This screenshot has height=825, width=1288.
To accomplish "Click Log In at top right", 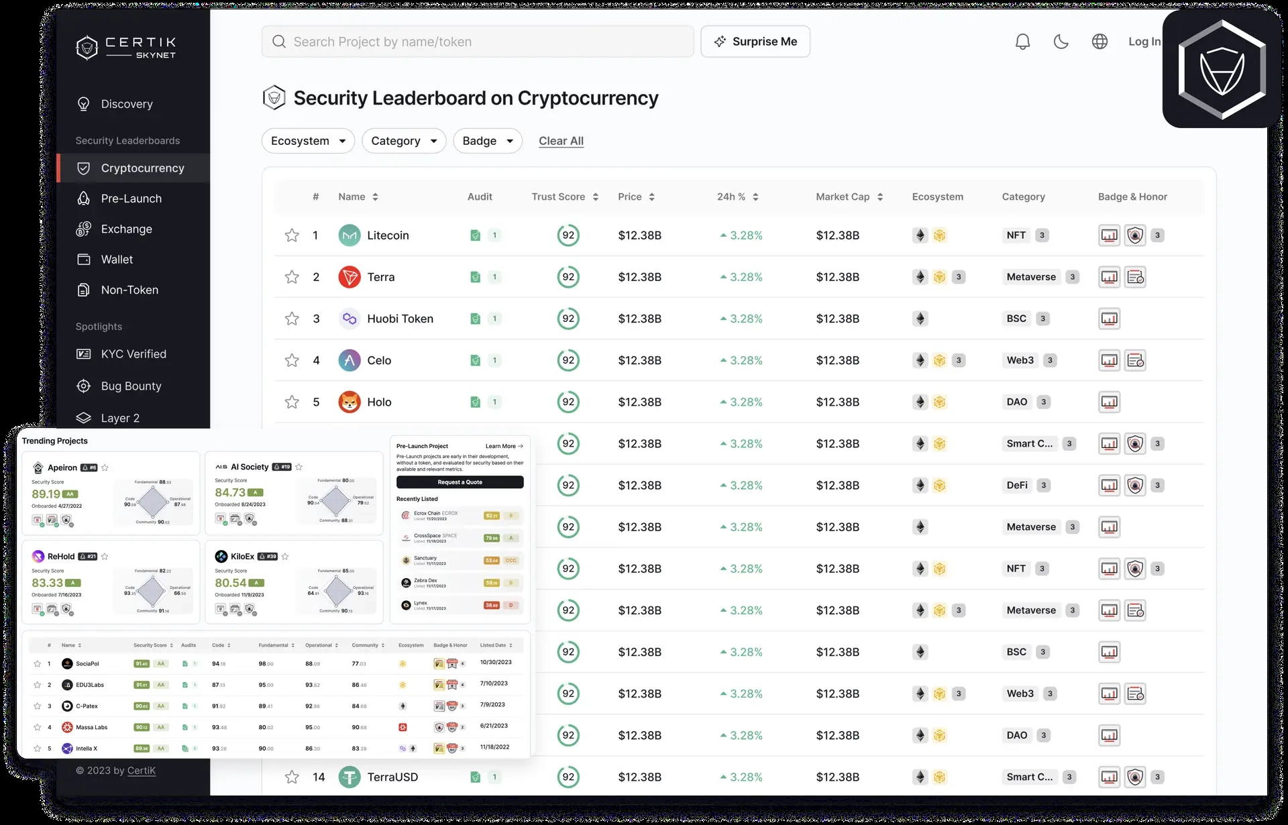I will coord(1144,42).
